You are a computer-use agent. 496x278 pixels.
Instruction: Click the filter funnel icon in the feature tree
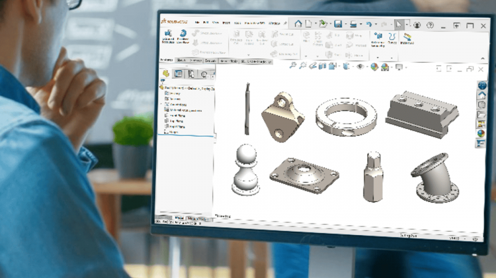(x=163, y=81)
